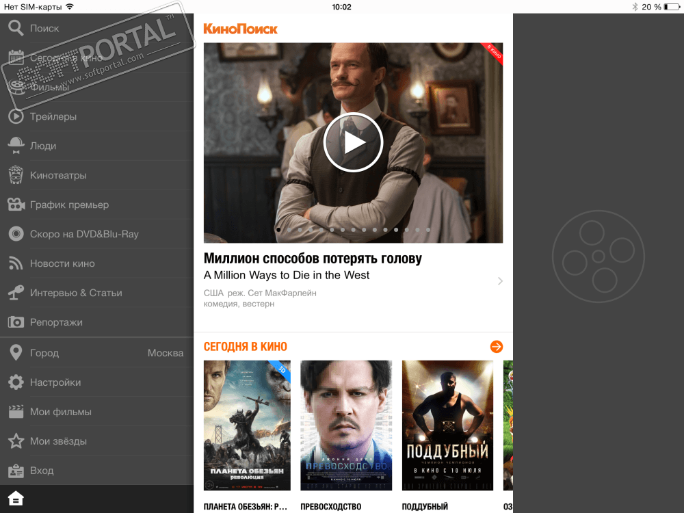The width and height of the screenshot is (684, 513).
Task: Open Трейлеры play circle icon
Action: point(16,116)
